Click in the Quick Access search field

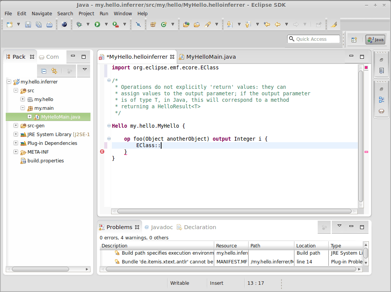(x=317, y=39)
